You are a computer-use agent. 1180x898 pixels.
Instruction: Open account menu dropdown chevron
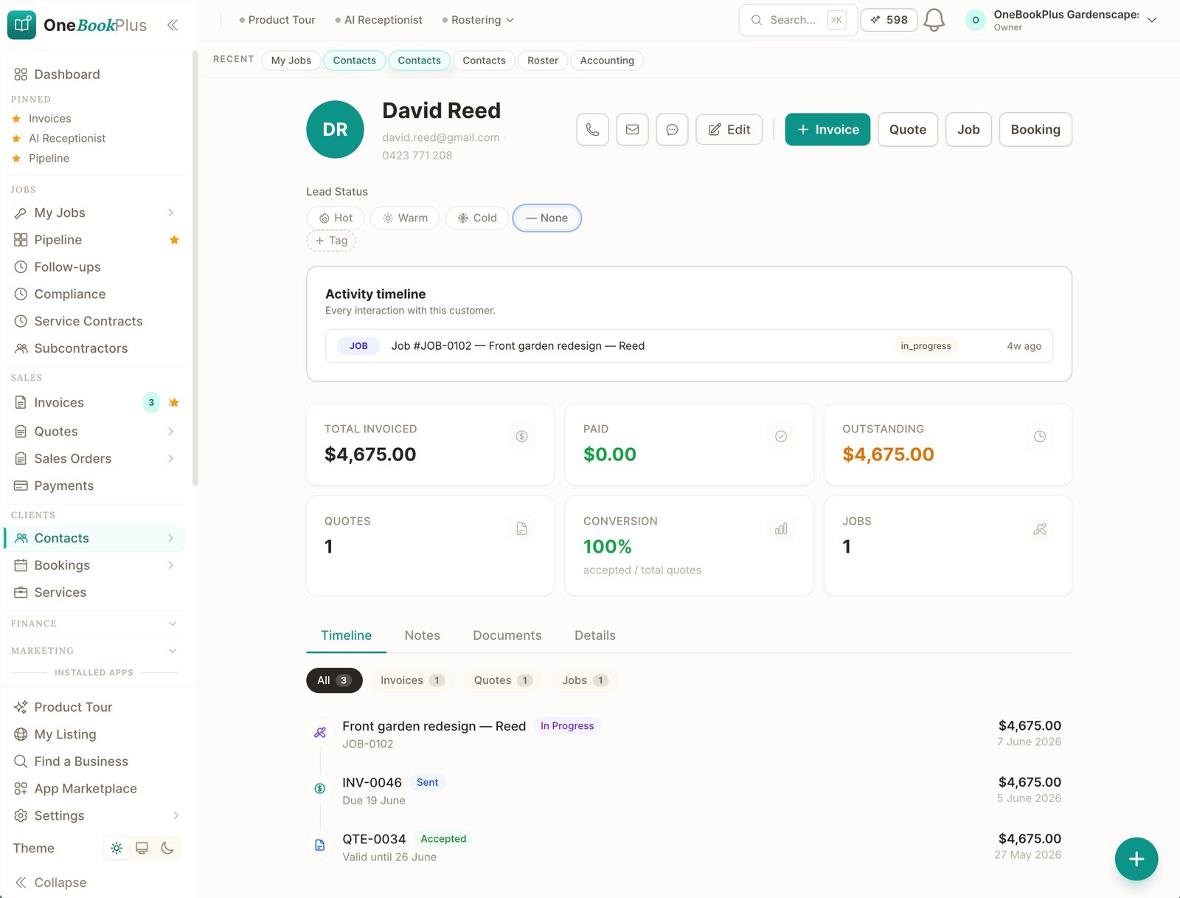coord(1152,20)
